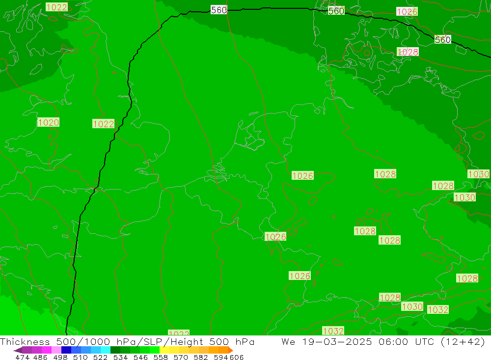Click the legend value 558
Image resolution: width=491 pixels, height=360 pixels.
161,357
